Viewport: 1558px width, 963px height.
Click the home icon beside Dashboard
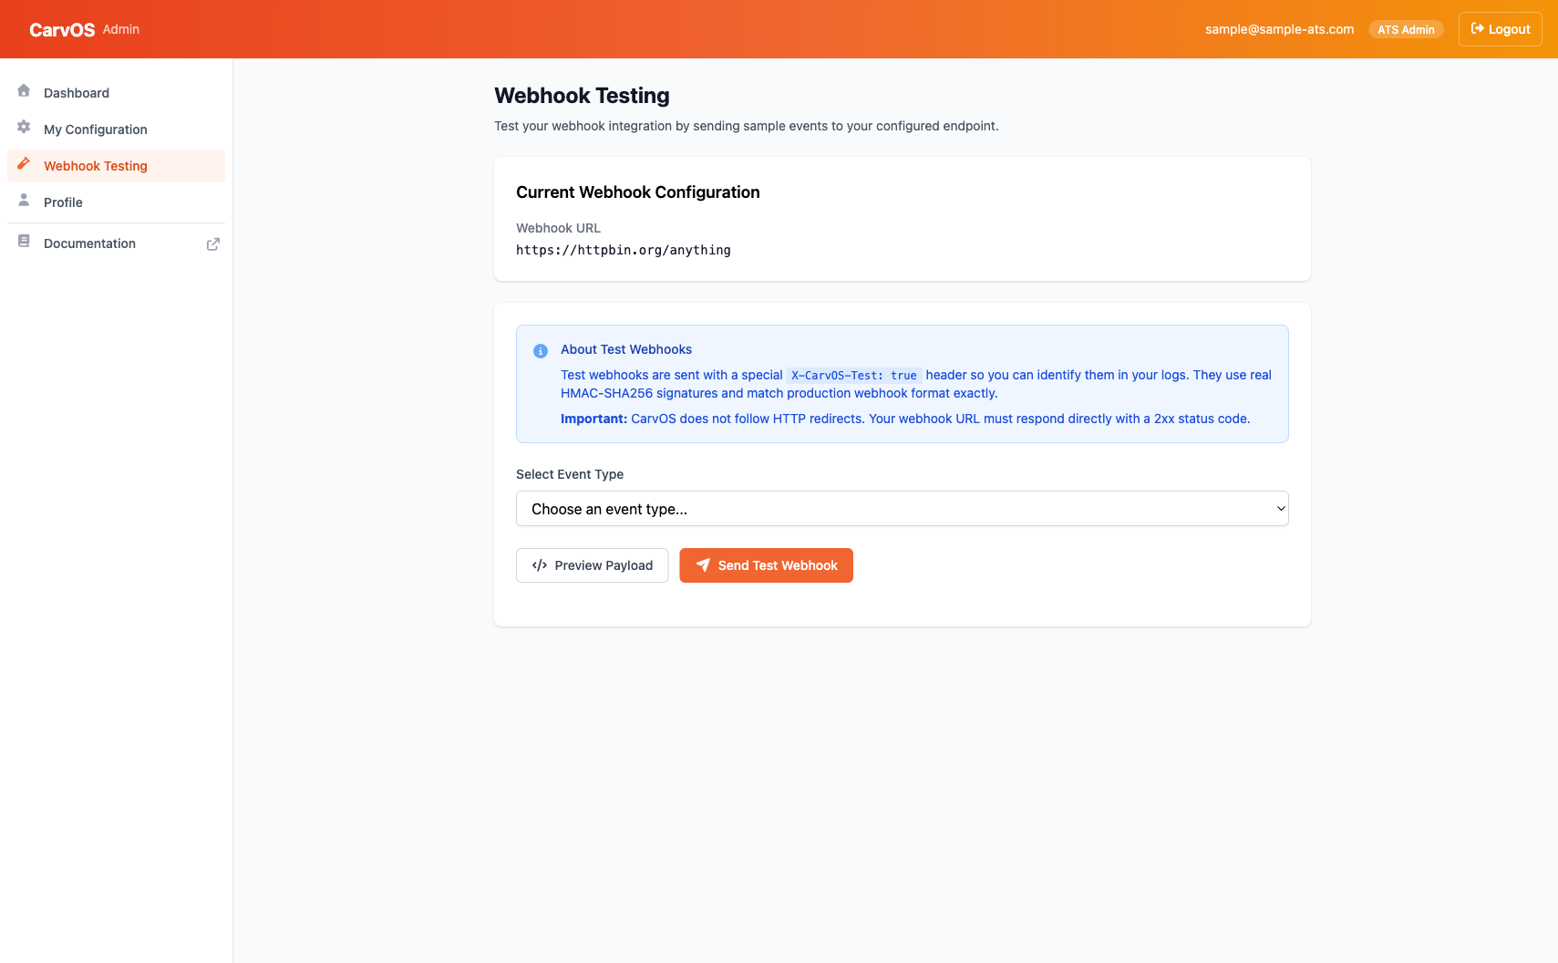click(24, 91)
